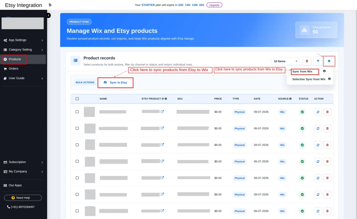
Task: Check the fourth product row checkbox
Action: 77,162
